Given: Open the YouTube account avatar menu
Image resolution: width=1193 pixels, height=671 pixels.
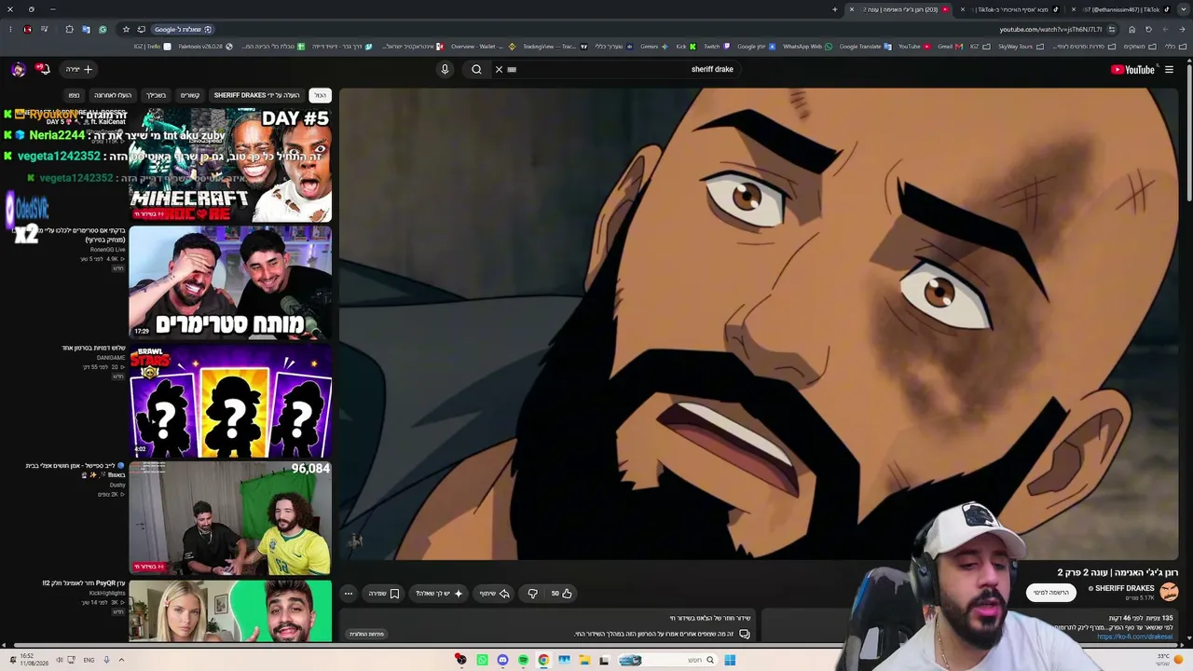Looking at the screenshot, I should coord(18,69).
